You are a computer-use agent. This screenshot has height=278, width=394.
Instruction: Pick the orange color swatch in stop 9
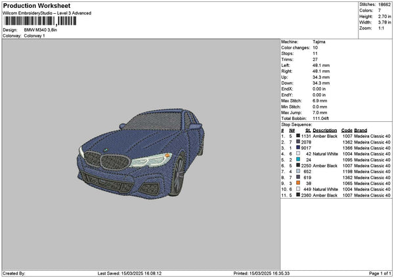click(x=299, y=183)
